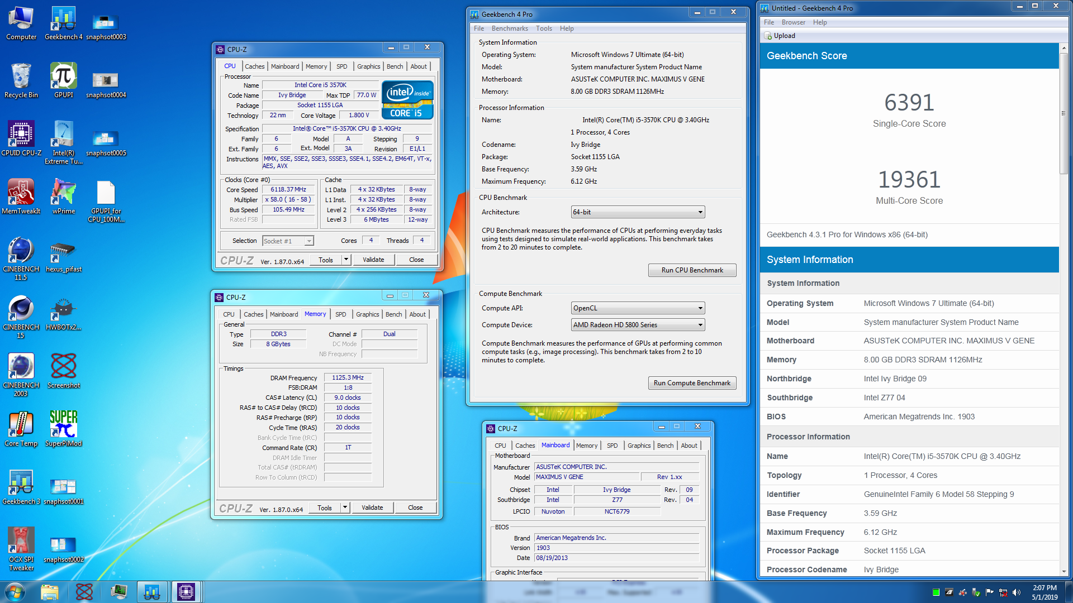This screenshot has width=1073, height=603.
Task: Launch CINEBENCH 11.5 shortcut
Action: tap(21, 259)
